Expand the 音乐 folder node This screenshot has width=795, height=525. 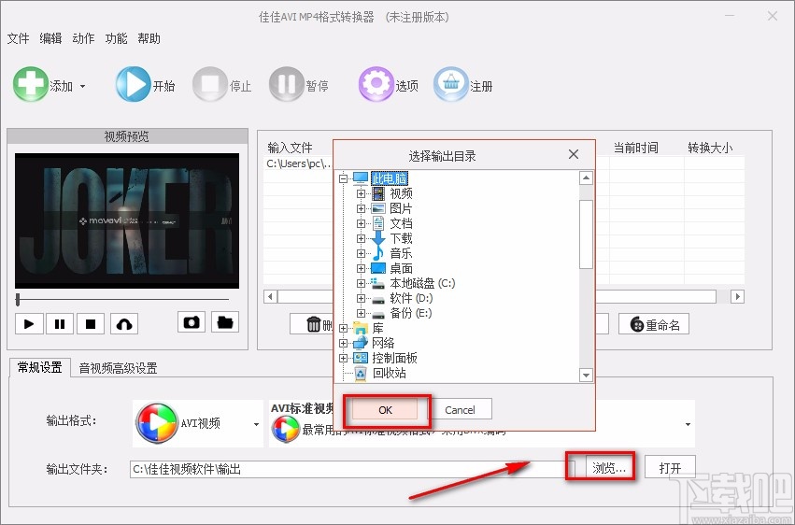click(x=361, y=253)
